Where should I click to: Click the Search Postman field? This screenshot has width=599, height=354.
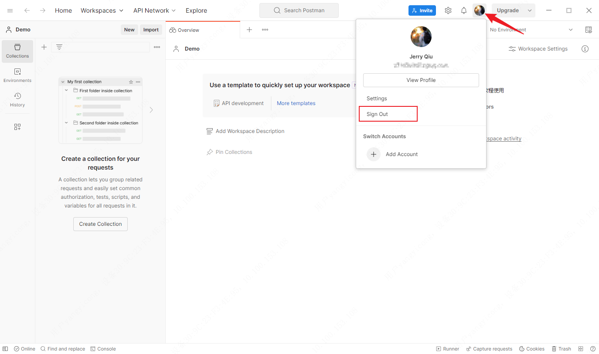pos(299,10)
